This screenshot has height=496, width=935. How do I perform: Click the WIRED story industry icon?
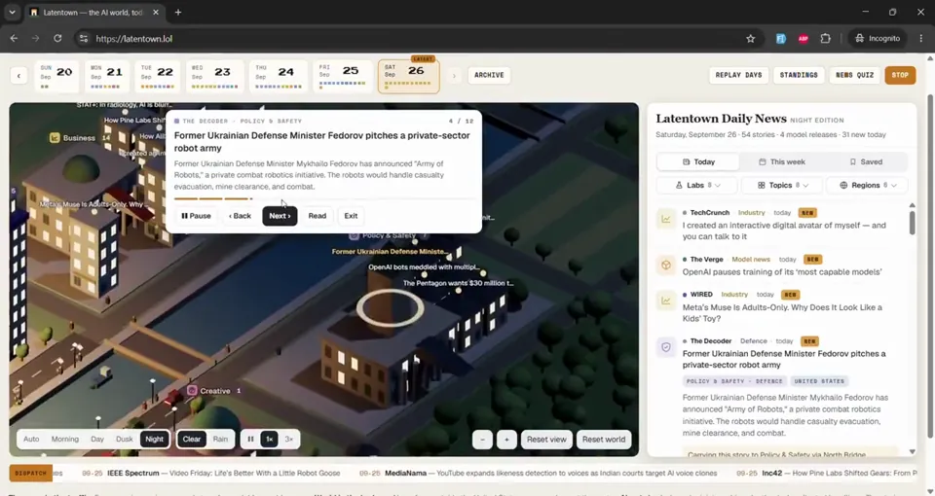point(666,301)
